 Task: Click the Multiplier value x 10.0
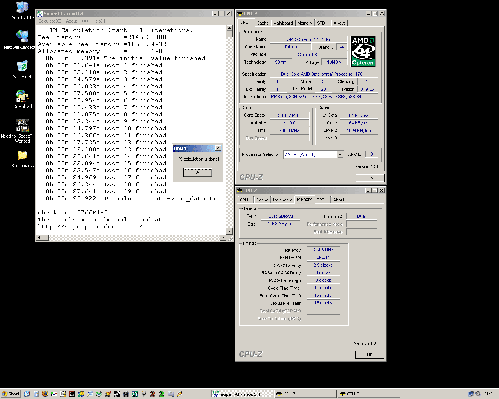pyautogui.click(x=289, y=123)
